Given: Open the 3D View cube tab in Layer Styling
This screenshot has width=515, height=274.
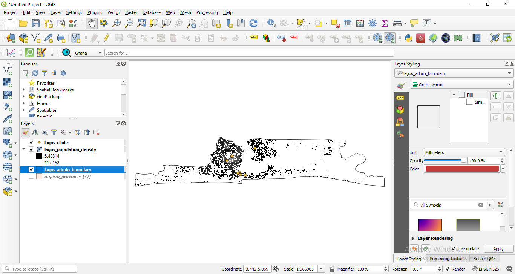Looking at the screenshot, I should click(400, 110).
